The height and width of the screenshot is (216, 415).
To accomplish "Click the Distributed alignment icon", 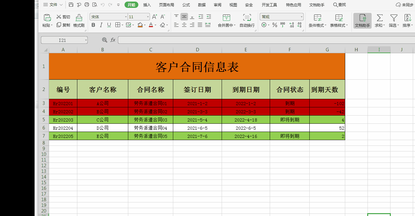I will tap(208, 25).
